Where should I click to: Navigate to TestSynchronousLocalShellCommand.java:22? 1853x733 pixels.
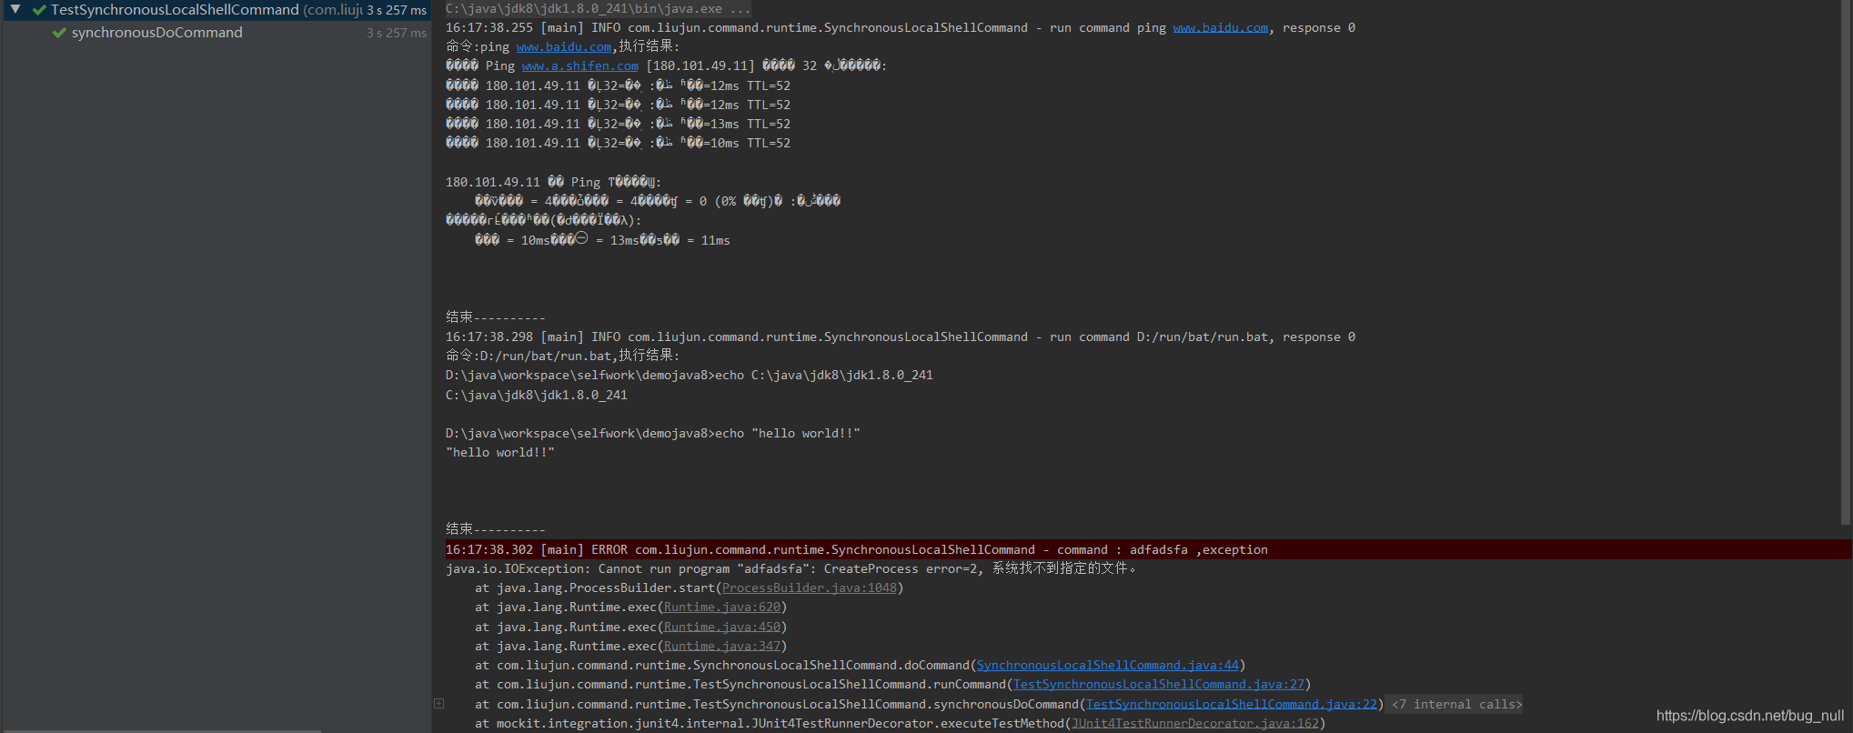pyautogui.click(x=1231, y=704)
